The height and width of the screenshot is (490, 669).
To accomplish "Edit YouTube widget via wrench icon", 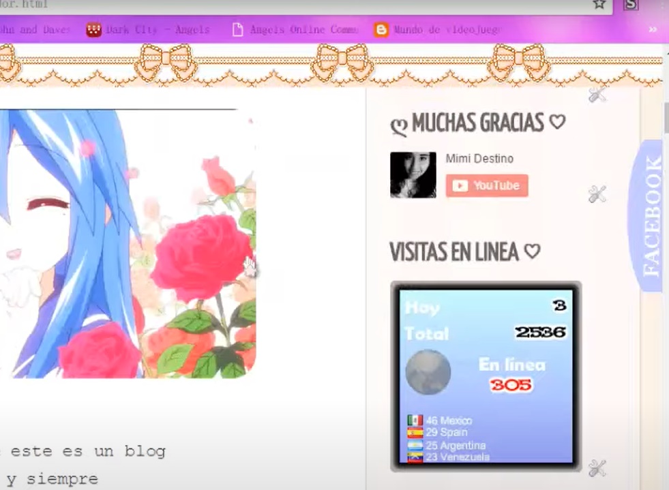I will [597, 194].
